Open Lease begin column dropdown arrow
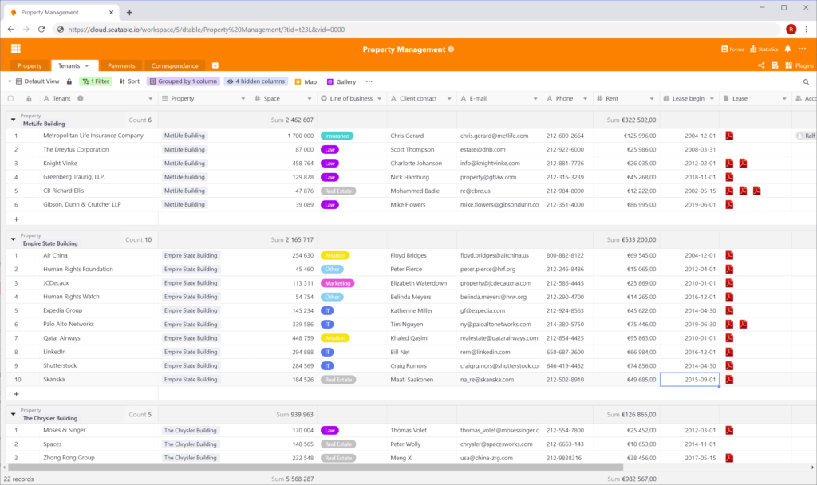This screenshot has height=485, width=817. (x=712, y=98)
